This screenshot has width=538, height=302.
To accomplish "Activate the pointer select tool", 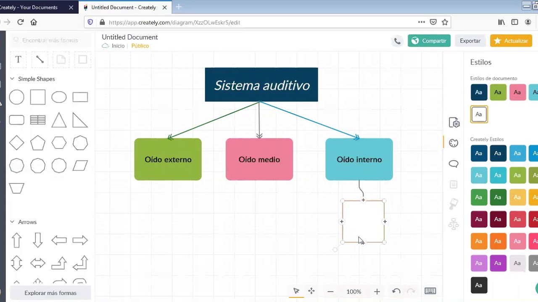I will point(296,291).
